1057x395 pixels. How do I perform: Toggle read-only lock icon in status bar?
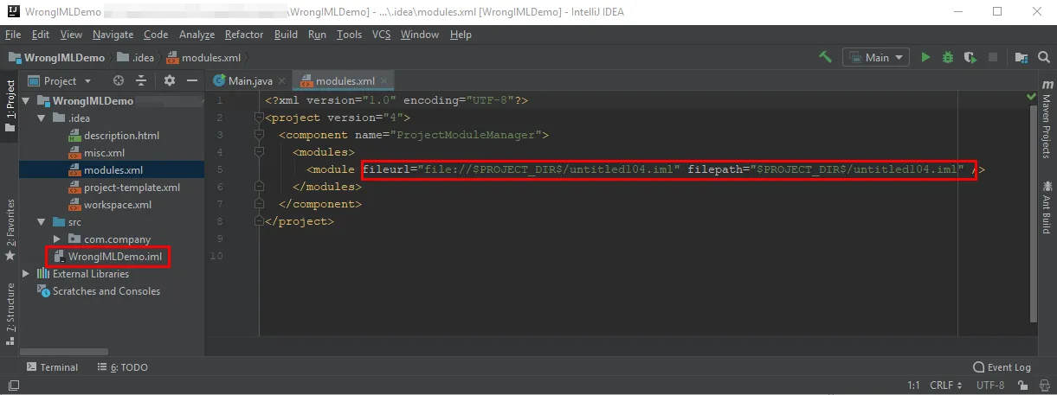click(1024, 385)
